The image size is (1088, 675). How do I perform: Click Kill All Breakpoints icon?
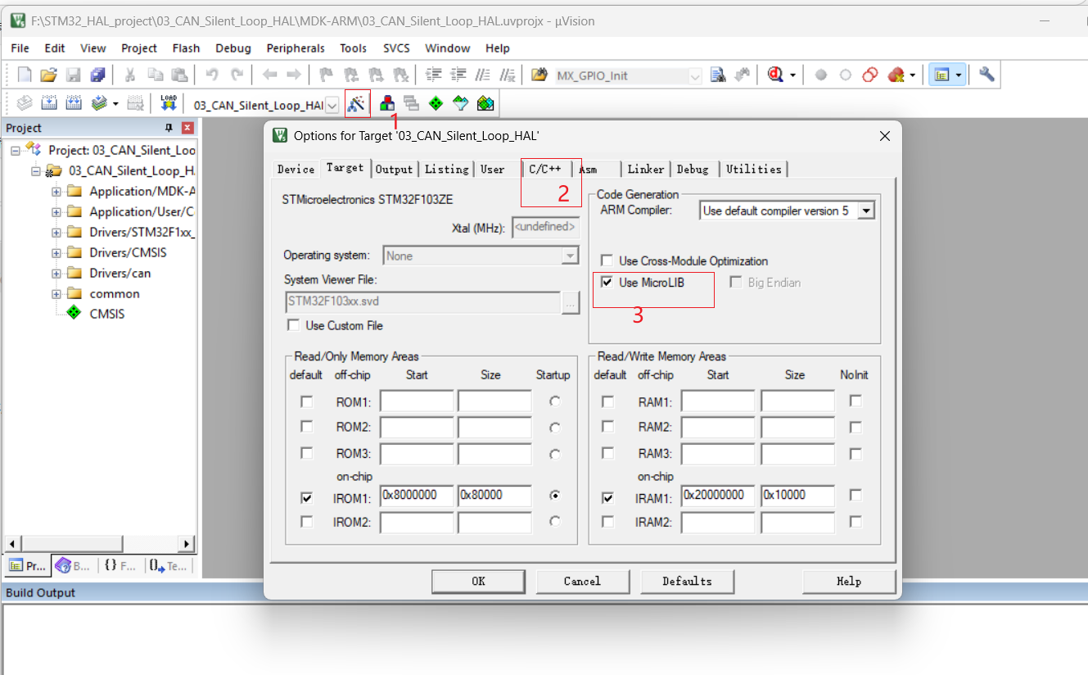point(896,75)
